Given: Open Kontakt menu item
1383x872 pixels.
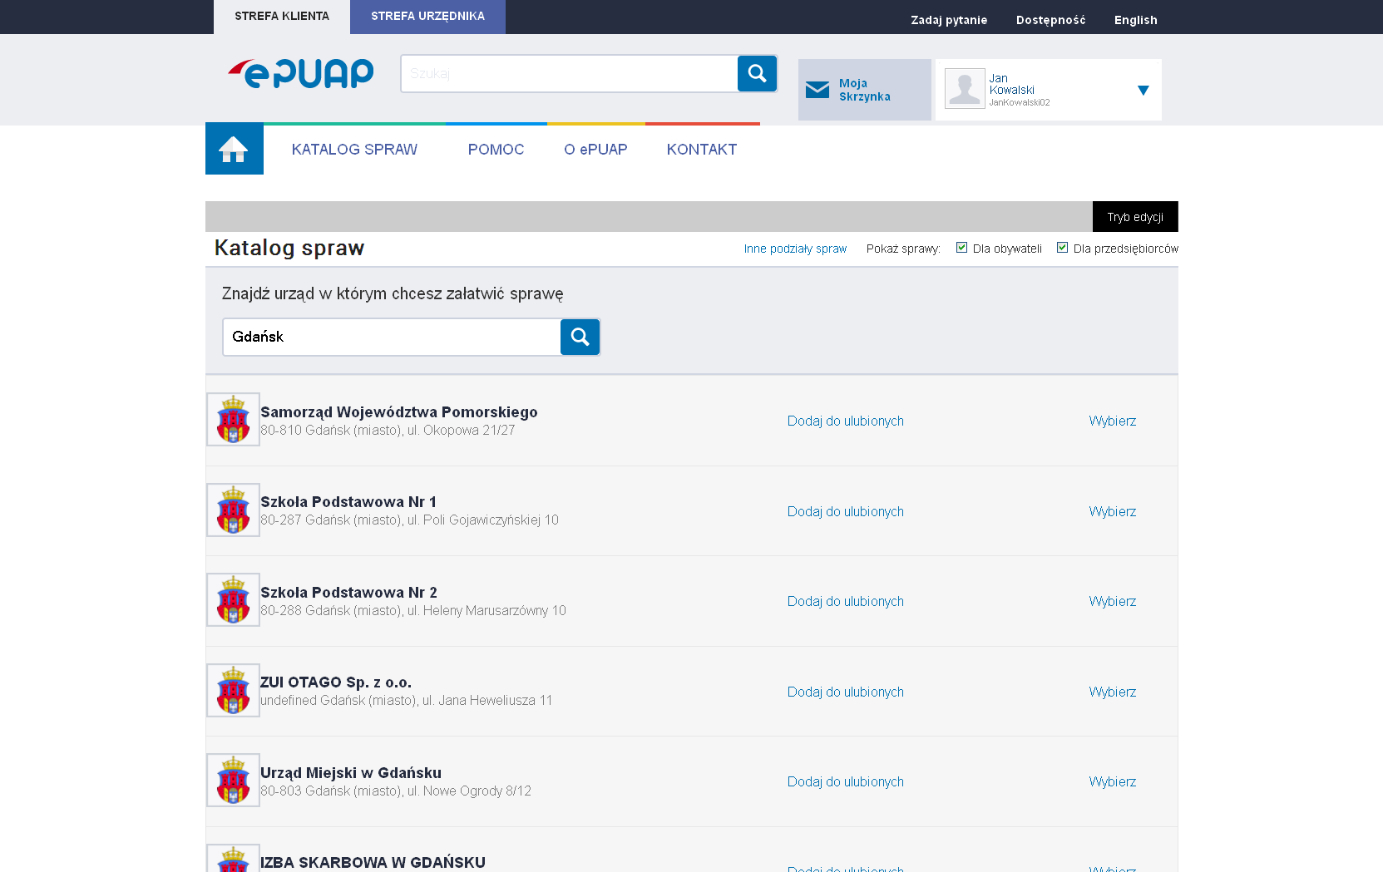Looking at the screenshot, I should point(702,150).
